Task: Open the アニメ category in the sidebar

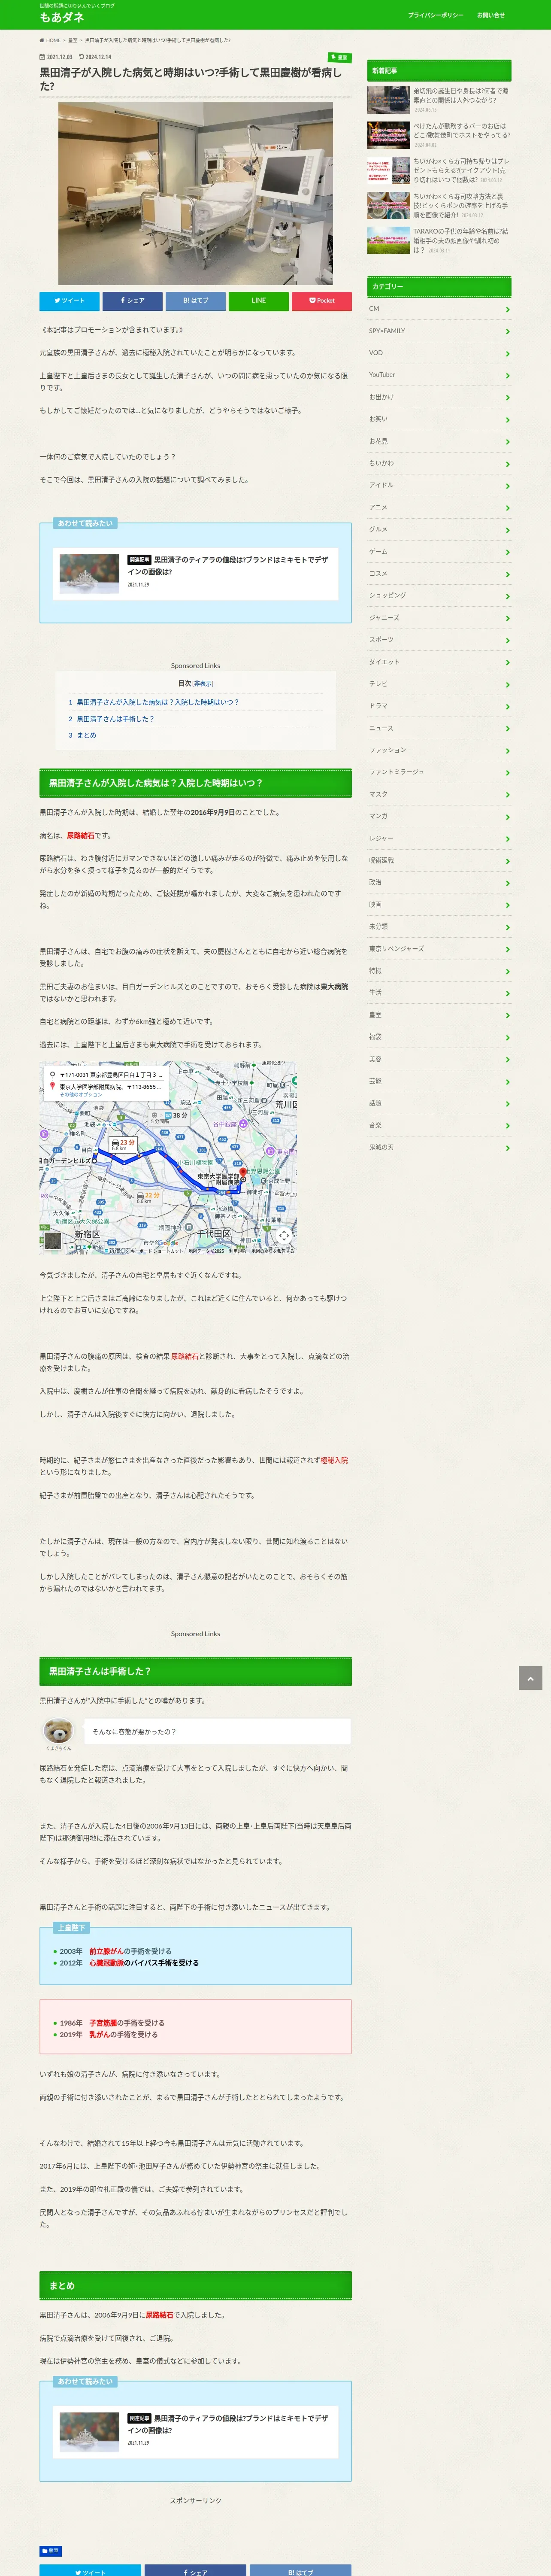Action: pyautogui.click(x=439, y=508)
